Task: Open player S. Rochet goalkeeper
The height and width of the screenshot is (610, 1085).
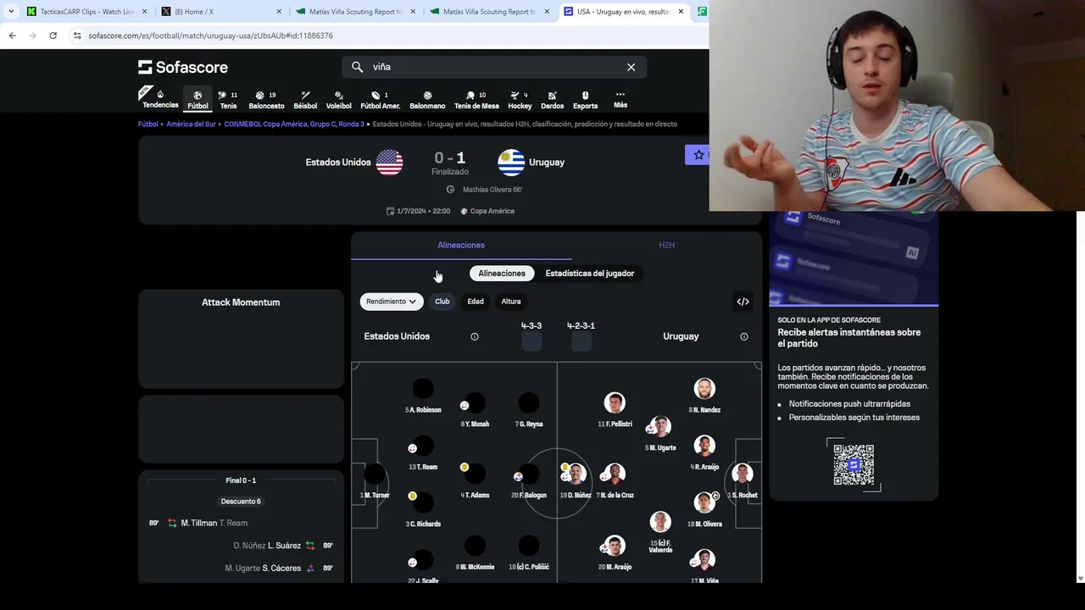Action: click(x=743, y=480)
